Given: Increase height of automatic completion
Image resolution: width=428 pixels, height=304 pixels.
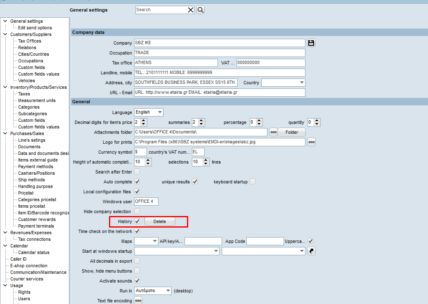Looking at the screenshot, I should pos(148,160).
